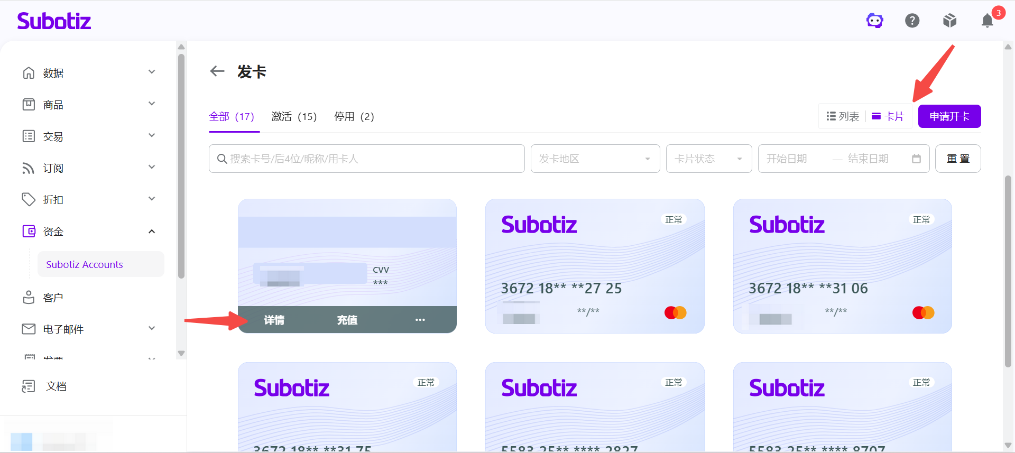Click the sidebar scroll down arrow
The width and height of the screenshot is (1015, 453).
tap(181, 353)
